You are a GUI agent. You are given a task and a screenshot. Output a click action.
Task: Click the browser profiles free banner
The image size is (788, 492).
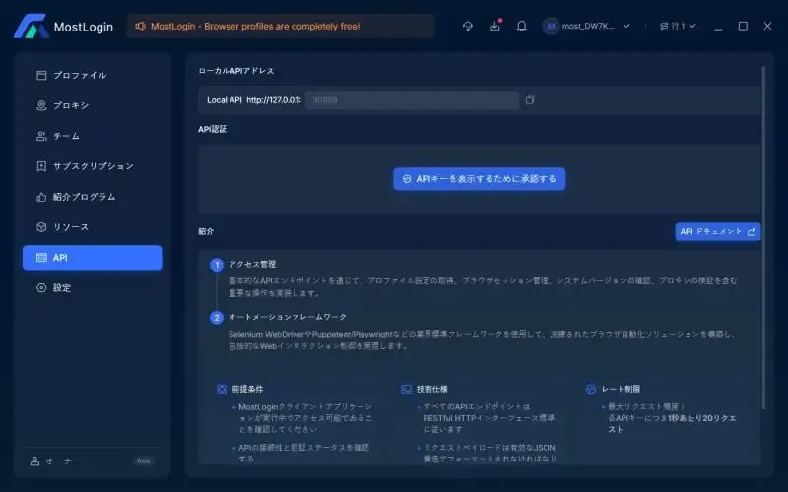[x=281, y=27]
